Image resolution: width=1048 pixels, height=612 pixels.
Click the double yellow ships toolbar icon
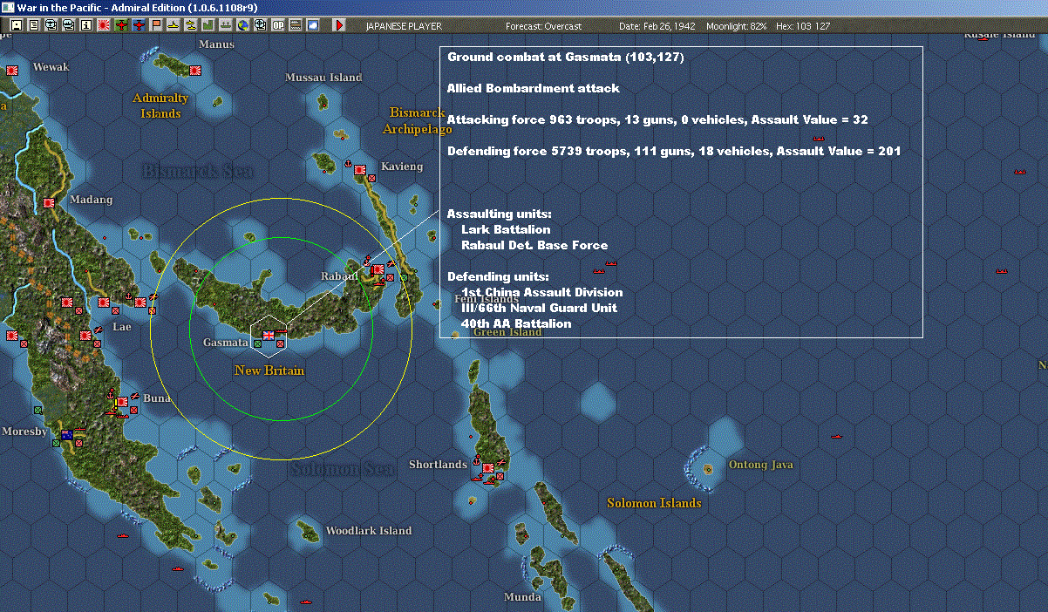[x=190, y=25]
